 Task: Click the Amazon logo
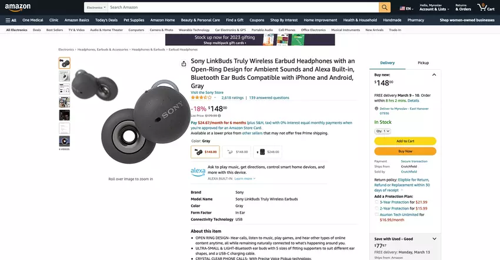pos(18,7)
